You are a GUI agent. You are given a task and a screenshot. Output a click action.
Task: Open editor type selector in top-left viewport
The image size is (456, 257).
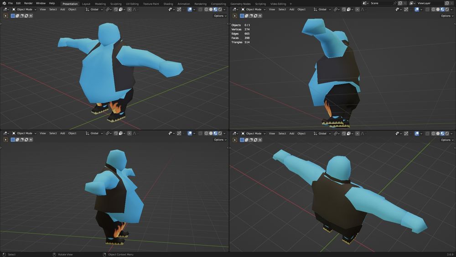tap(6, 9)
